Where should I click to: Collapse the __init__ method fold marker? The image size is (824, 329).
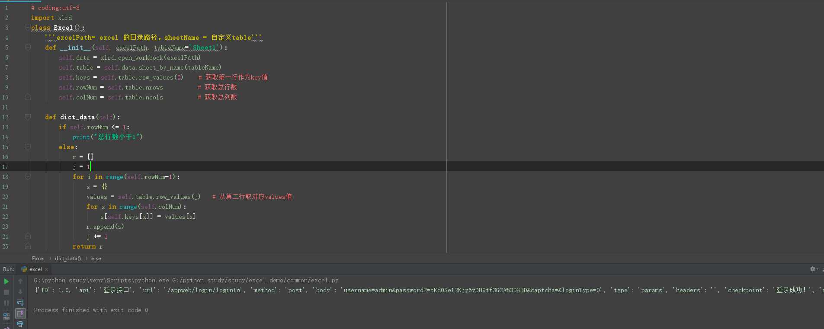coord(28,48)
